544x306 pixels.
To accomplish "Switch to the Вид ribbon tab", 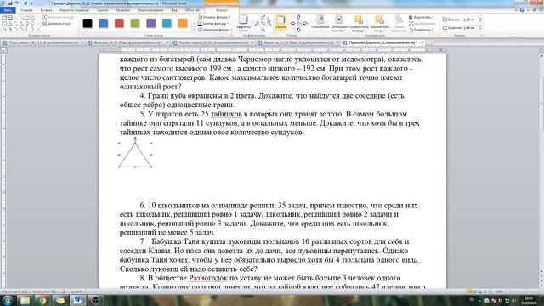I will [174, 10].
